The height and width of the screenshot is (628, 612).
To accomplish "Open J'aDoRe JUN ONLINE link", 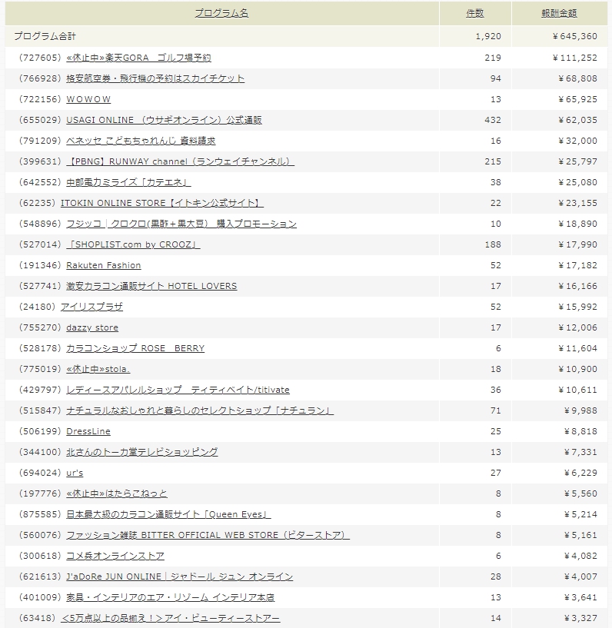I will point(180,577).
